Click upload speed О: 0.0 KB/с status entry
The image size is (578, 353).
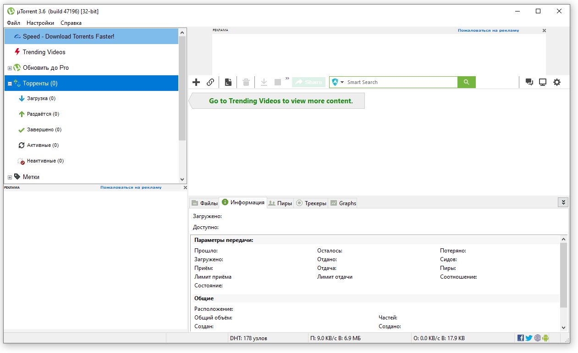(x=439, y=338)
